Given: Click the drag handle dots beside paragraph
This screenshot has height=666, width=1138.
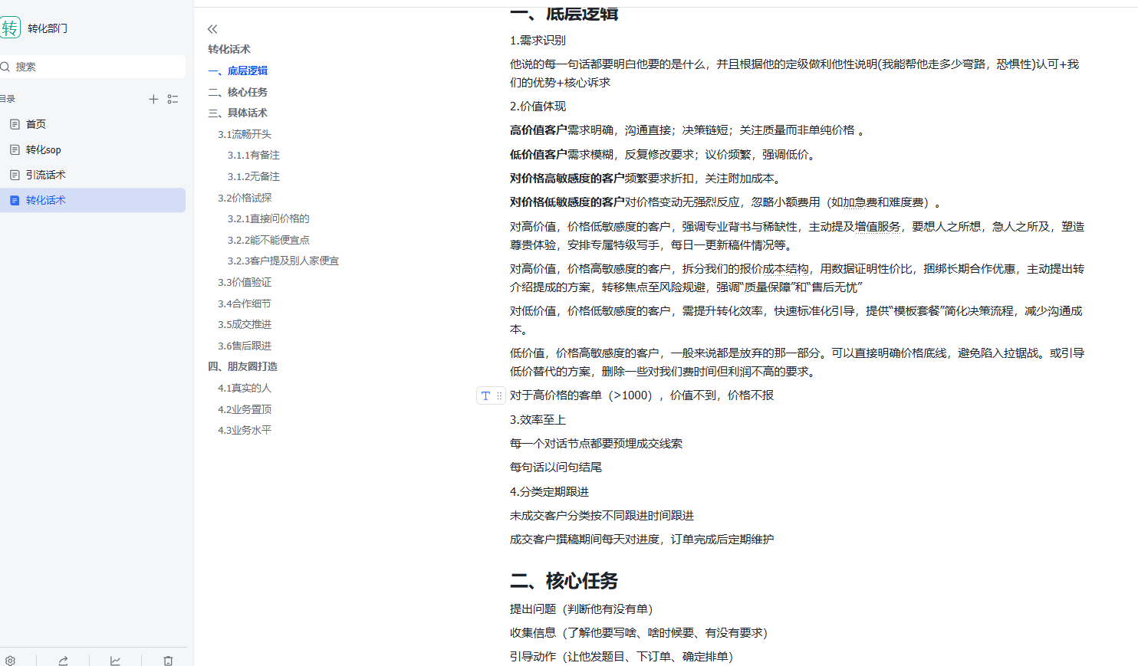Looking at the screenshot, I should point(499,395).
